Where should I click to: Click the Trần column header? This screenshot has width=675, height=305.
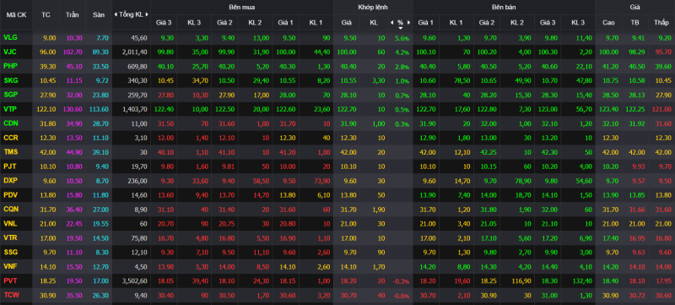point(72,14)
